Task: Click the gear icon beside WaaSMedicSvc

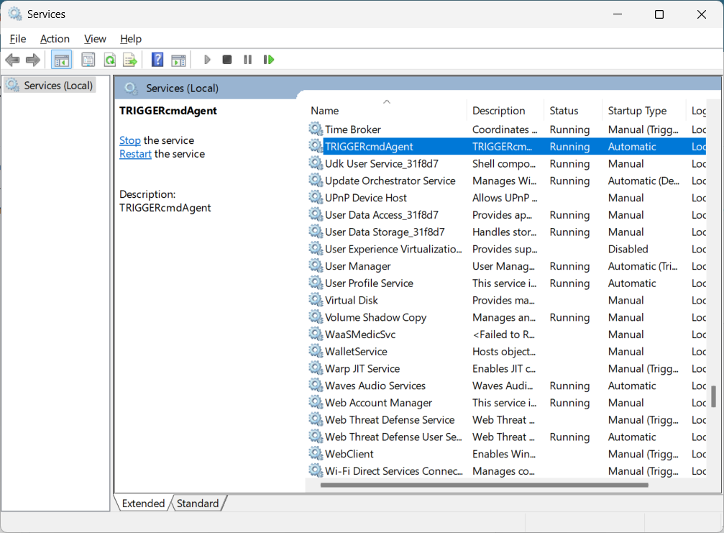Action: [316, 334]
